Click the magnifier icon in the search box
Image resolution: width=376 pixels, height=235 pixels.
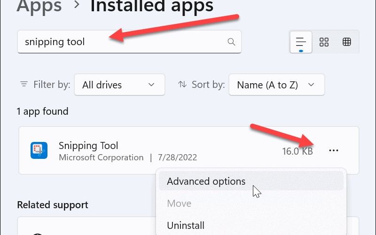pos(231,42)
